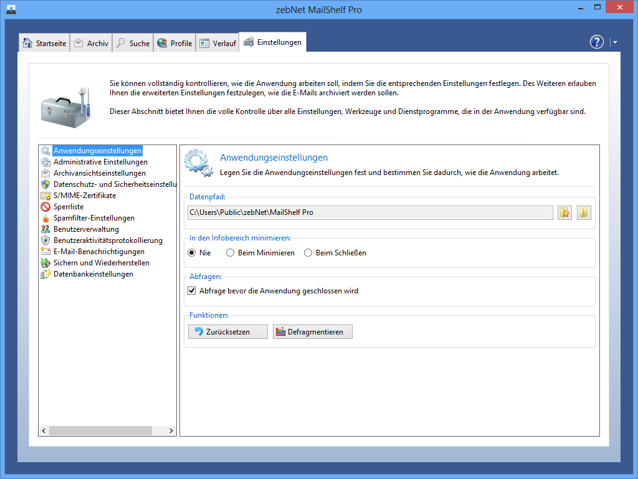
Task: Select E-Mail-Benachrichtigungen
Action: point(99,252)
